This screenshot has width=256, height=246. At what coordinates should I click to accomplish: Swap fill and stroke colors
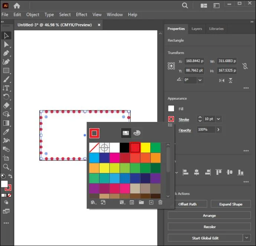click(10, 176)
